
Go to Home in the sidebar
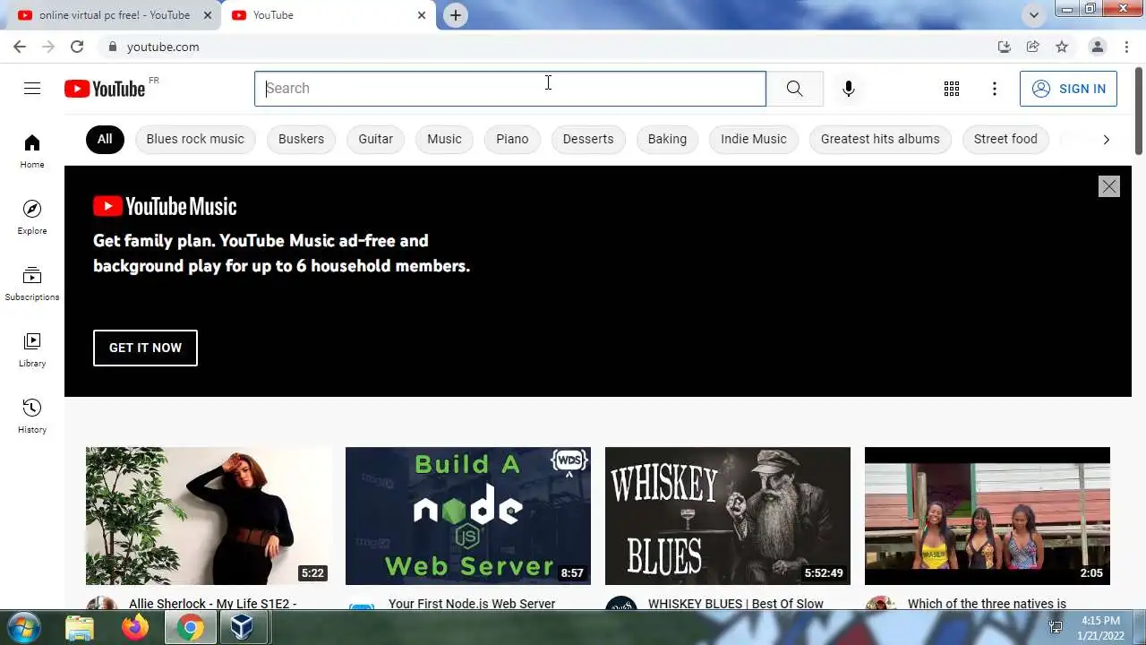[32, 151]
